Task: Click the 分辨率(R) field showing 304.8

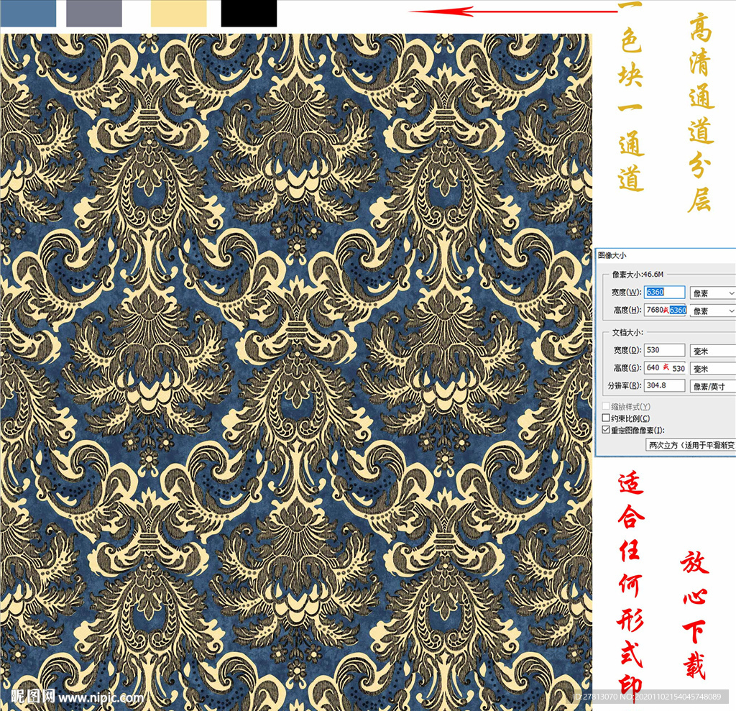Action: click(664, 385)
